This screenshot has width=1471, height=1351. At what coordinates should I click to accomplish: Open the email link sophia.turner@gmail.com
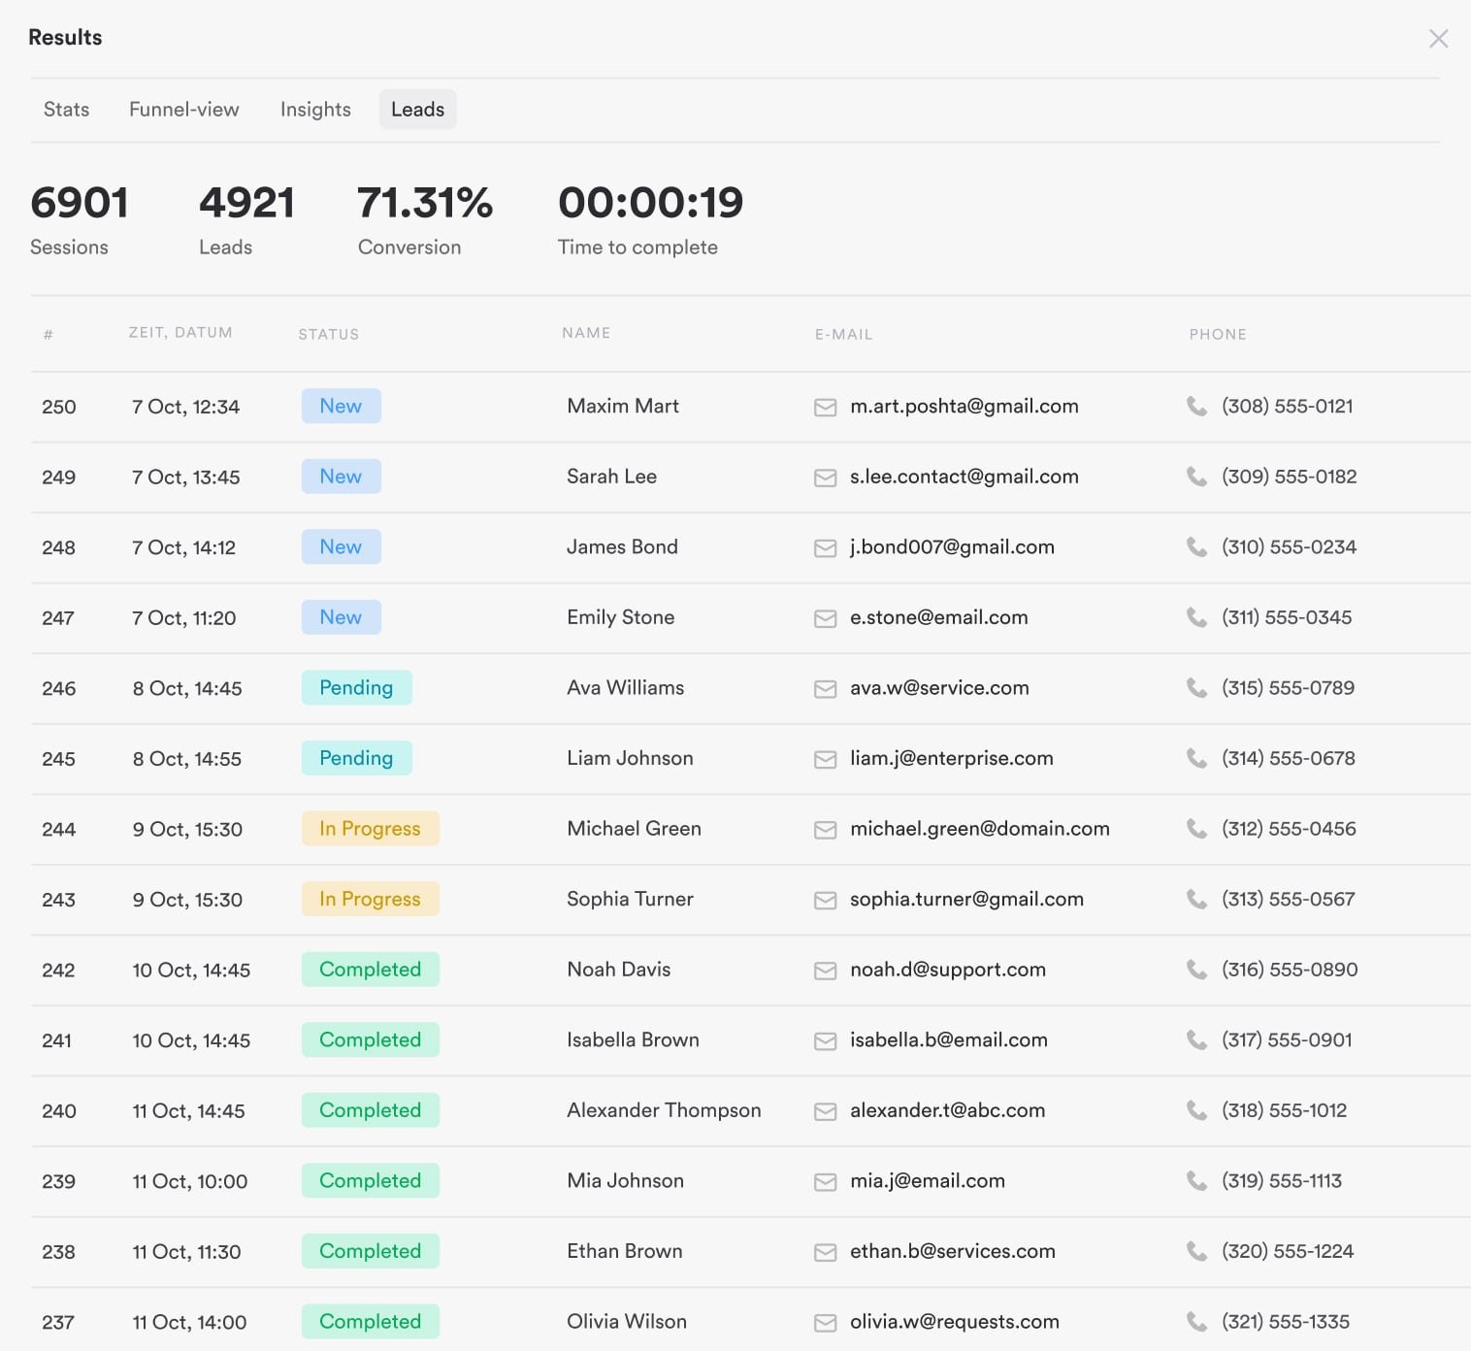click(x=966, y=899)
